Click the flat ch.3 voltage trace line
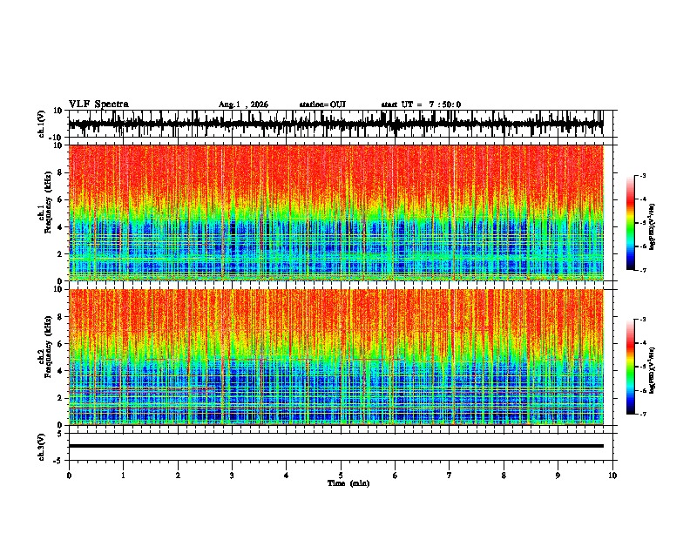 tap(335, 446)
